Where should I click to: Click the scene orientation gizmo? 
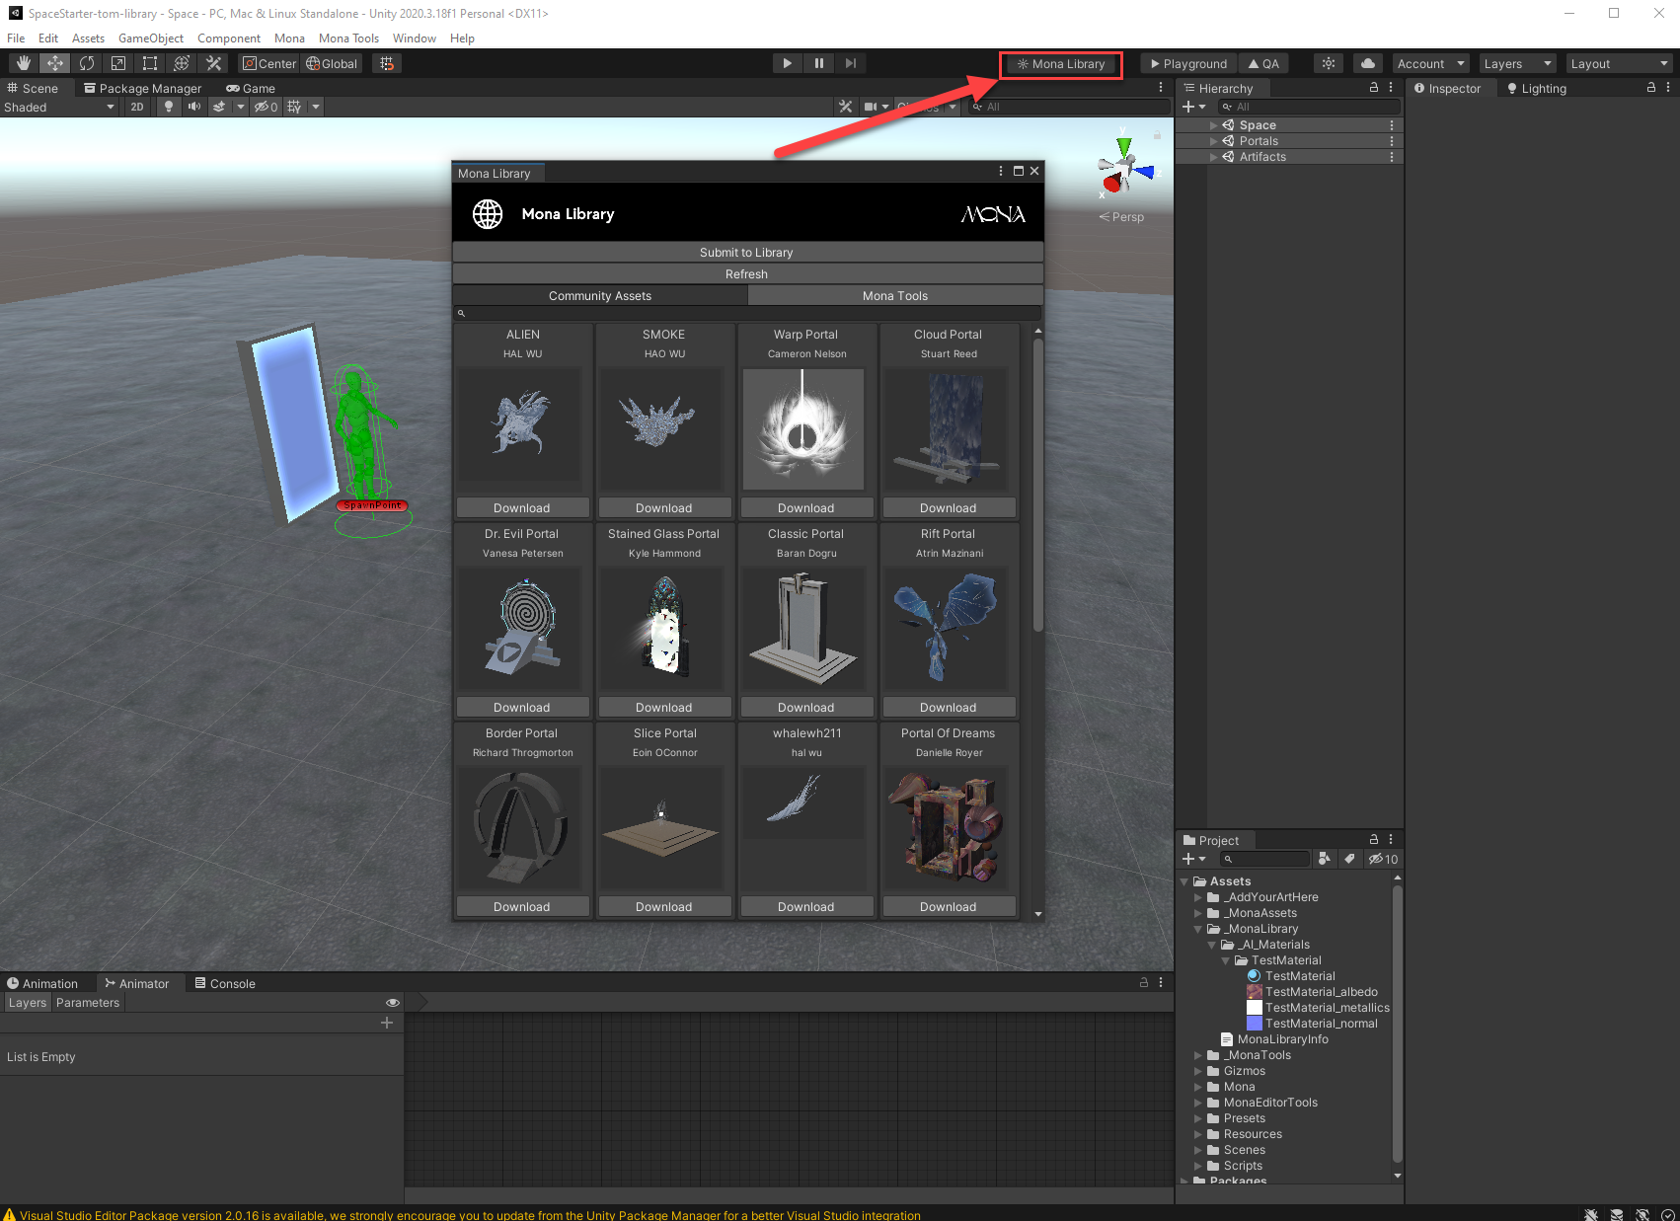(x=1124, y=167)
